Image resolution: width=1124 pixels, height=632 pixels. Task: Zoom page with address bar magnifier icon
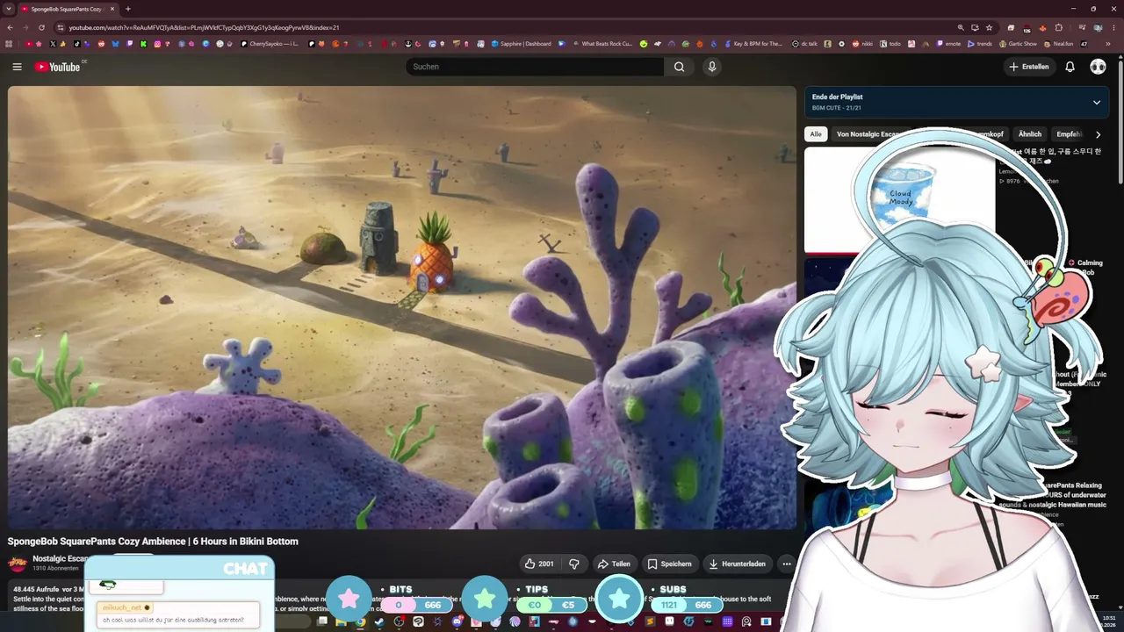pyautogui.click(x=961, y=27)
